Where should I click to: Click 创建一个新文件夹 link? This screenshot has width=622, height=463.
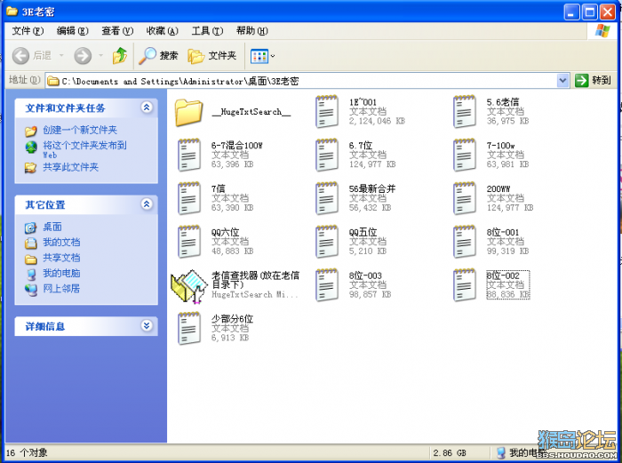[80, 130]
